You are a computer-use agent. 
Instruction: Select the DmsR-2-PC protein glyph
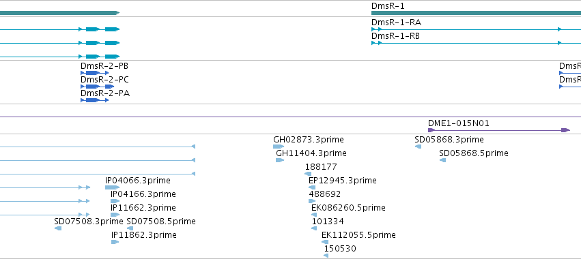(x=97, y=87)
